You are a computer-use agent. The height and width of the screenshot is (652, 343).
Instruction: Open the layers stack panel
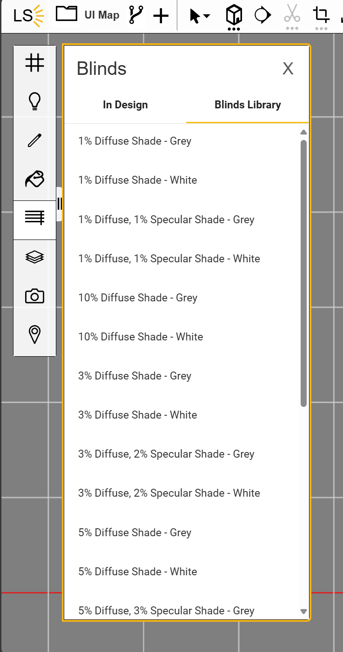35,257
